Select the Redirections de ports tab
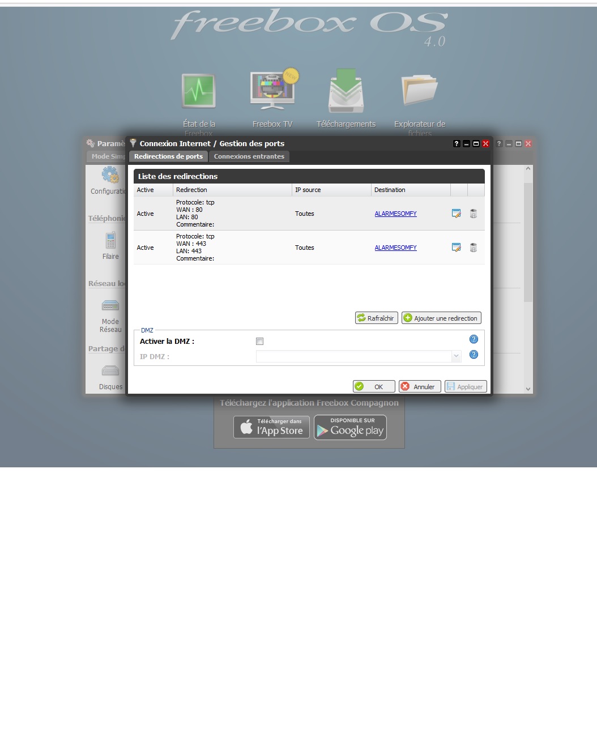 tap(168, 156)
